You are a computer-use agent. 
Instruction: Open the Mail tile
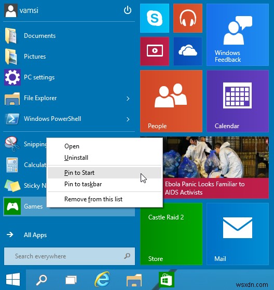[x=238, y=234]
